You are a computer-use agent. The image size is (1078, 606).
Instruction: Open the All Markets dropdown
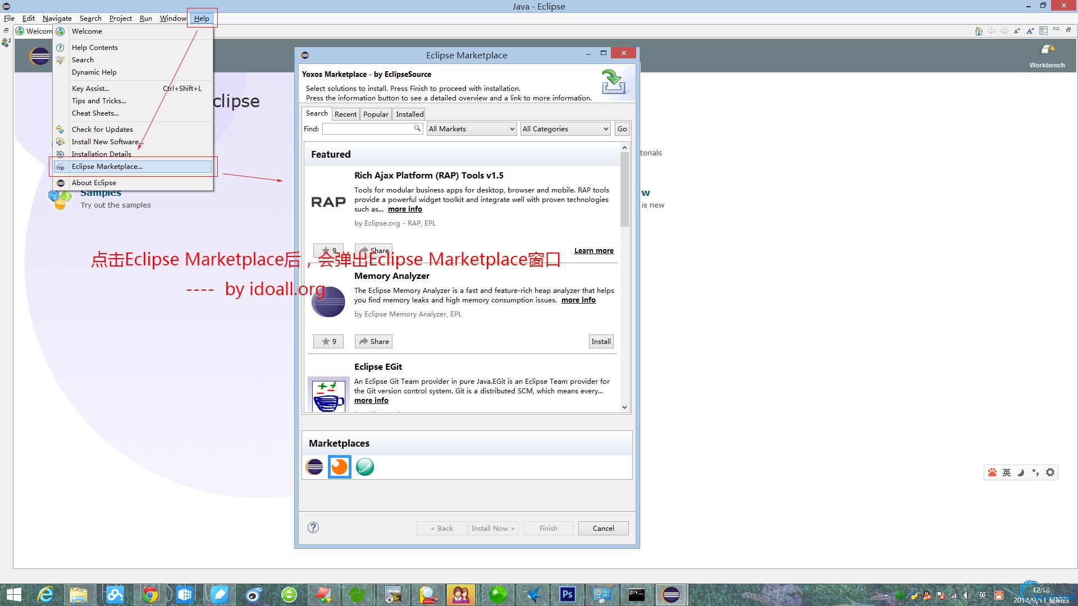[x=472, y=129]
